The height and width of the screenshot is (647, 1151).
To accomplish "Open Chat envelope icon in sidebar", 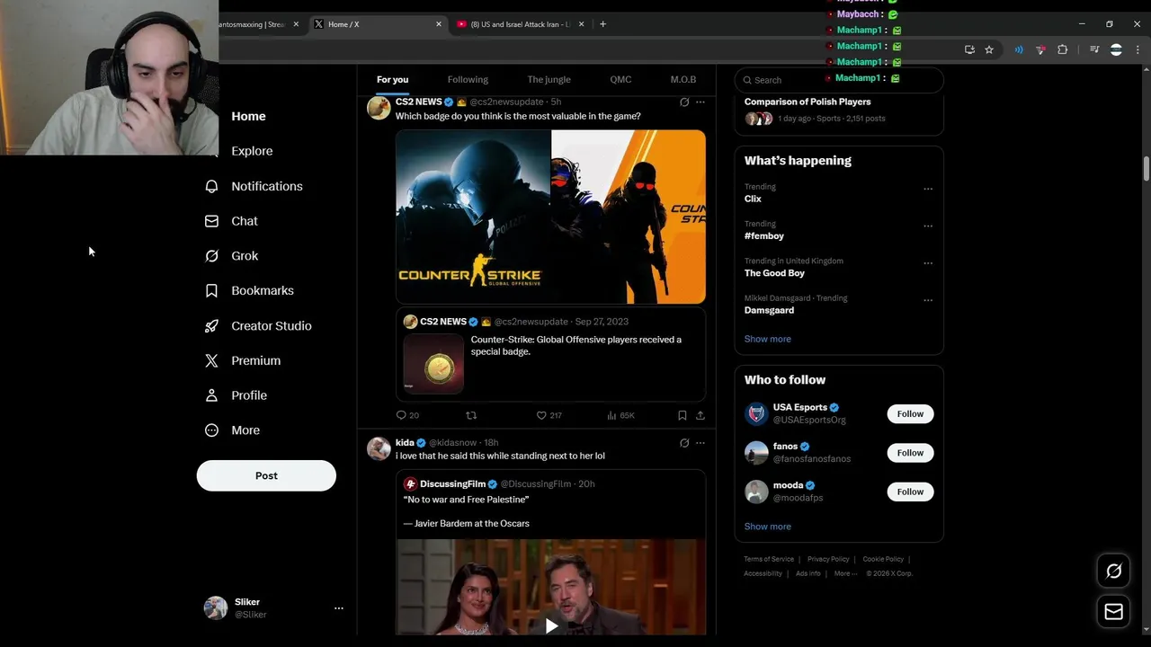I will 211,221.
